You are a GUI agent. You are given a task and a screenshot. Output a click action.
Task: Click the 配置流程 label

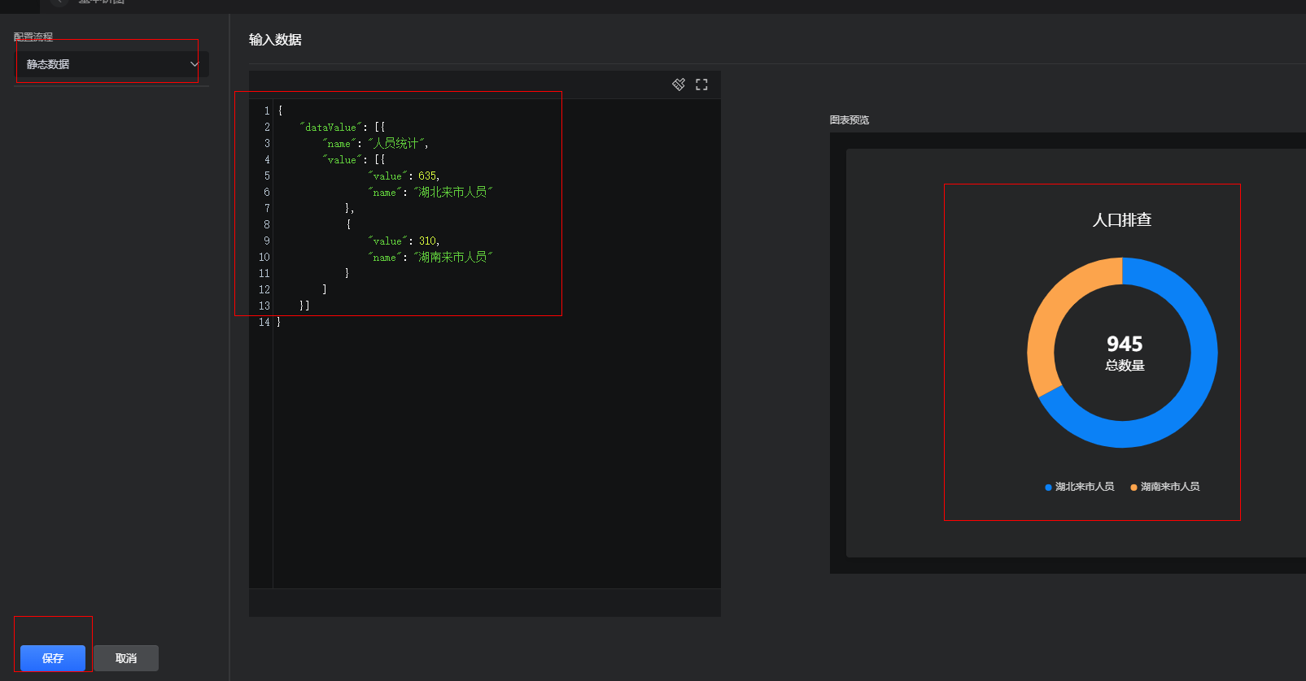33,37
